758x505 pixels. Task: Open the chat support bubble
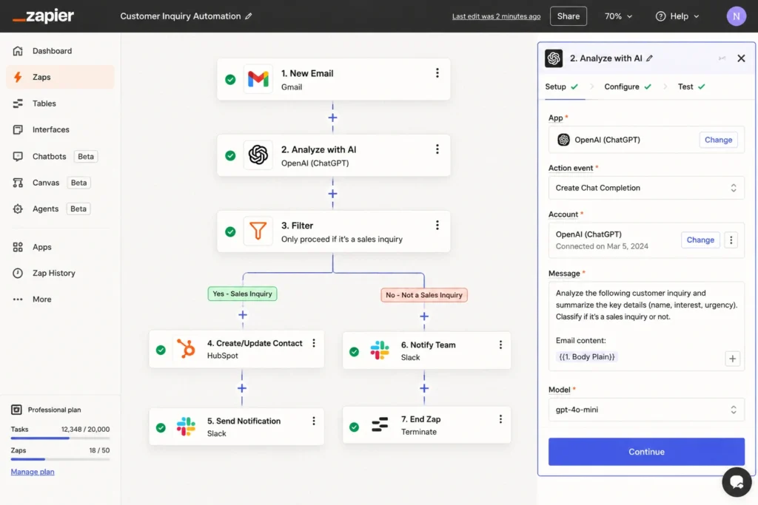tap(737, 482)
